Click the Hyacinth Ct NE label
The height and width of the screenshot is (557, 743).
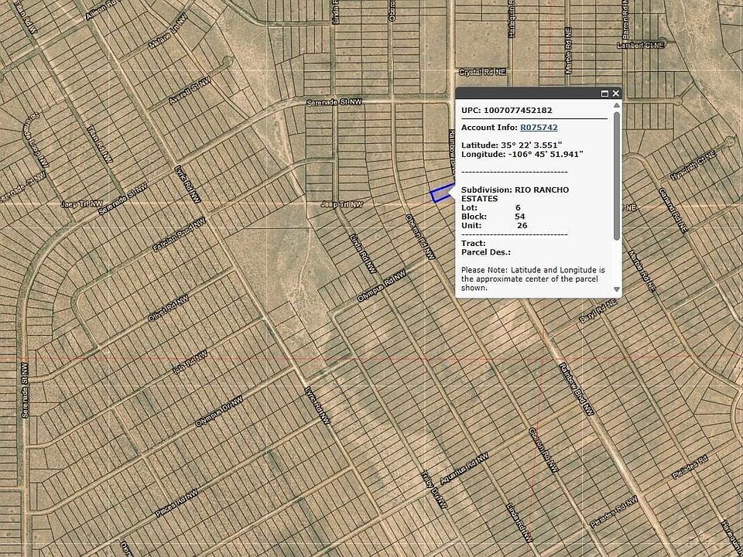(x=693, y=168)
